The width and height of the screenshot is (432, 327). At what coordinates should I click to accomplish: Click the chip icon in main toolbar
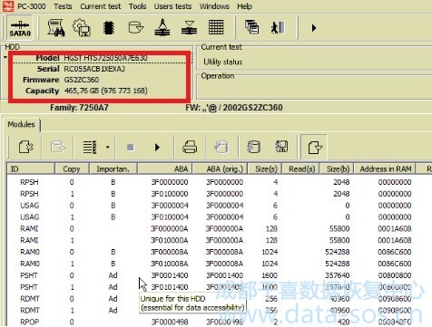108,28
